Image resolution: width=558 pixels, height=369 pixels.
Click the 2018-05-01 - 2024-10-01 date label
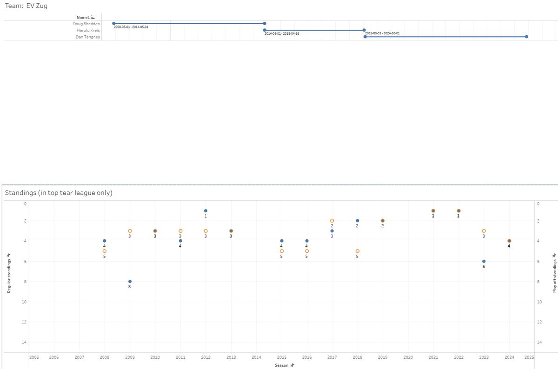[382, 33]
